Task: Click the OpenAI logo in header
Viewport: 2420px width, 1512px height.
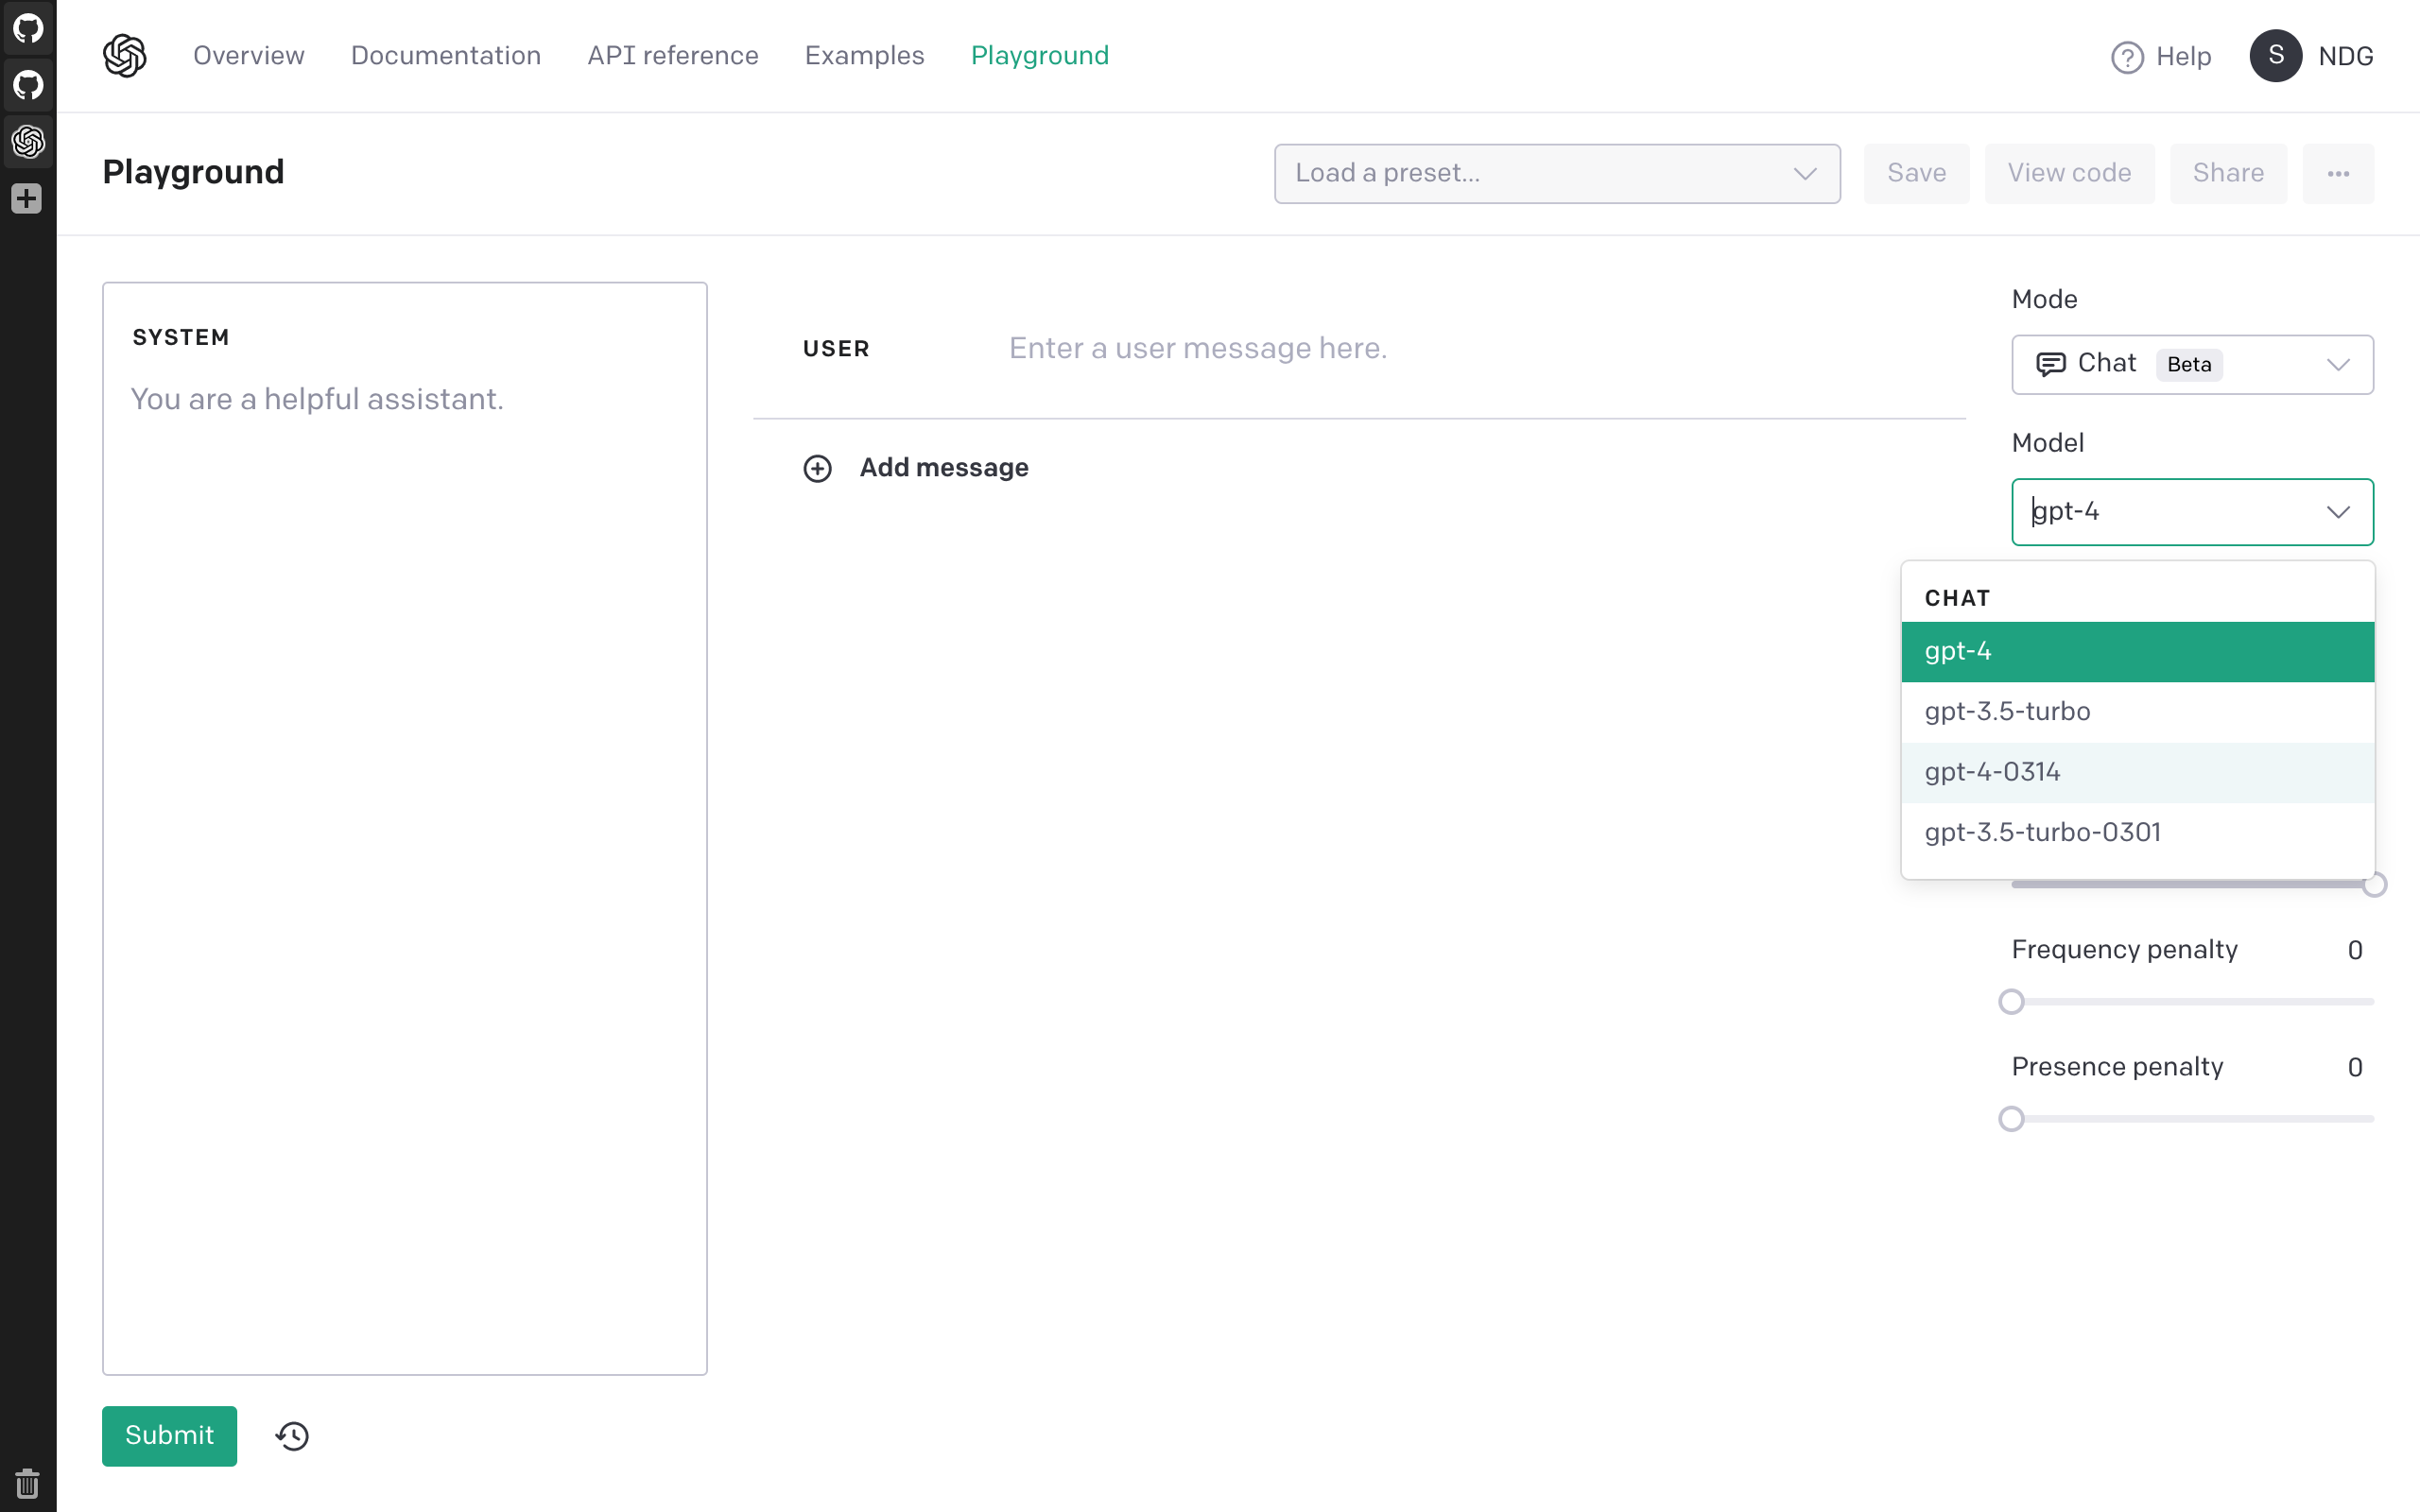Action: [125, 55]
